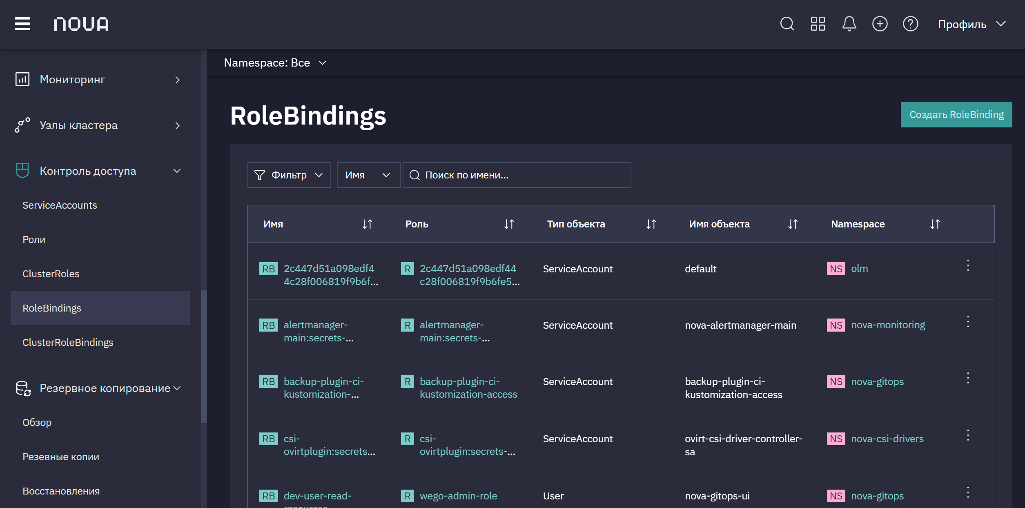
Task: Open actions menu for nova-monitoring row
Action: (x=968, y=322)
